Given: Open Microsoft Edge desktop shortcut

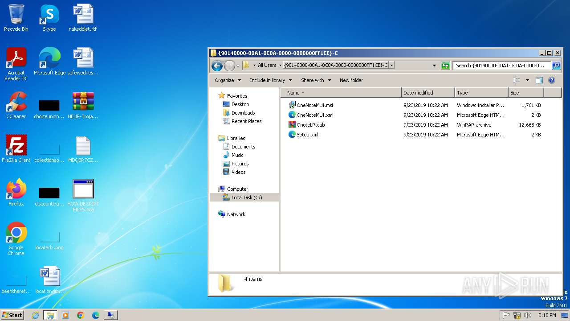Looking at the screenshot, I should click(49, 62).
